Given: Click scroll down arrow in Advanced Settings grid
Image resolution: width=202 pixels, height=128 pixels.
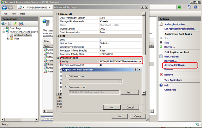Looking at the screenshot, I should pos(144,92).
